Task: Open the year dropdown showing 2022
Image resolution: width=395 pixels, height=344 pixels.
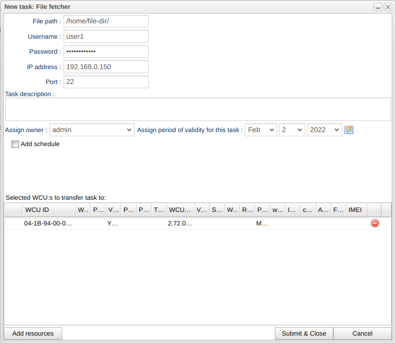Action: 324,130
